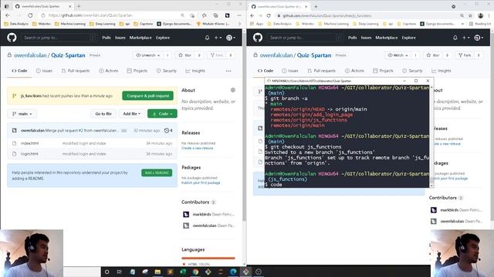The width and height of the screenshot is (494, 277).
Task: Reload page in left browser
Action: 30,15
